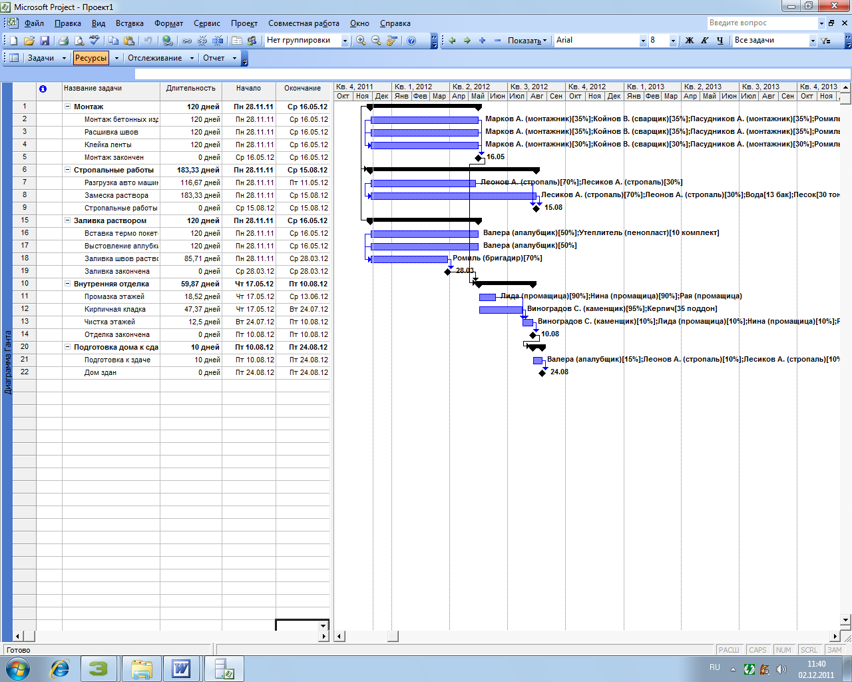The width and height of the screenshot is (852, 682).
Task: Open the grouping dropdown 'Нет группировки'
Action: [345, 41]
